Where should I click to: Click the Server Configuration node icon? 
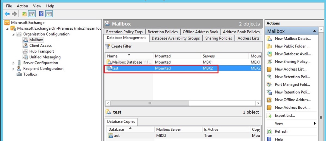tap(19, 63)
